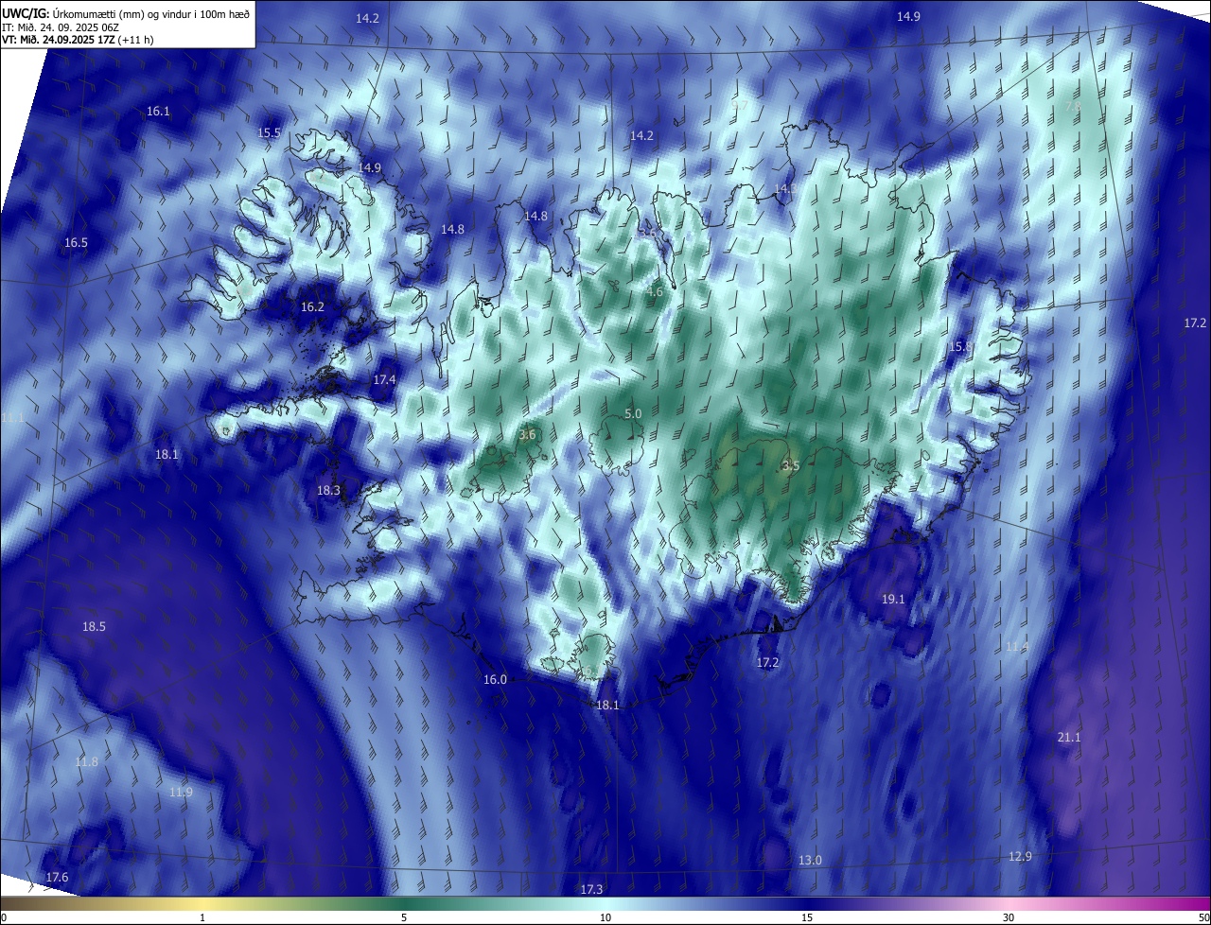Click the 11.9 value label
1211x925 pixels.
[181, 793]
